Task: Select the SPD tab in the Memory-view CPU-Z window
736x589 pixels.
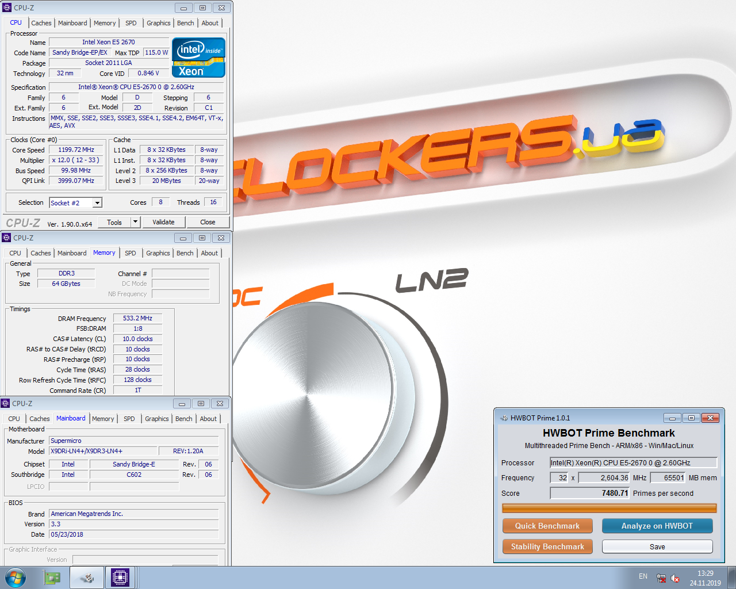Action: click(x=131, y=253)
